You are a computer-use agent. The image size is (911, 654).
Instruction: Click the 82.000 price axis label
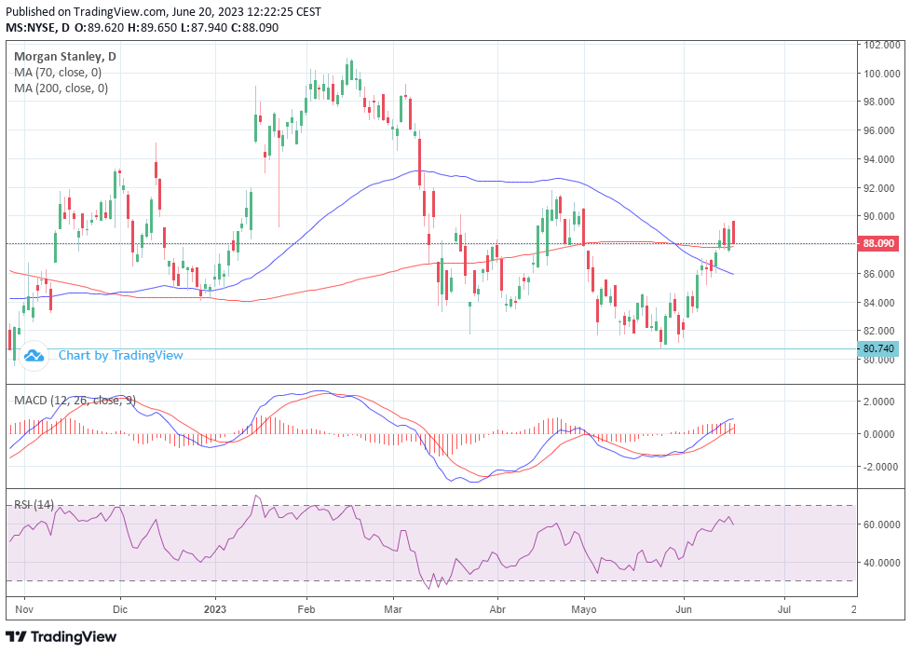[879, 330]
